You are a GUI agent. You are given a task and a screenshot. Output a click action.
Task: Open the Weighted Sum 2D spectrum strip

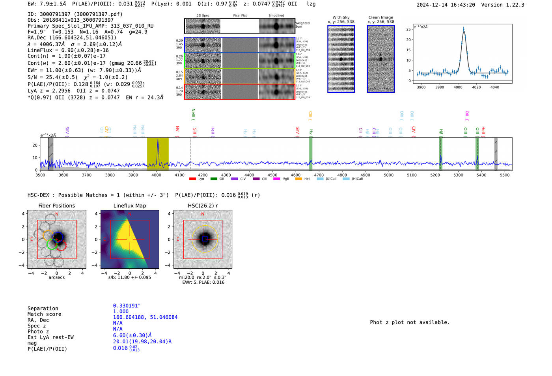click(x=239, y=26)
